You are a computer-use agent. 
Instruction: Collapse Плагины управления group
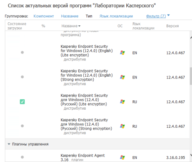[9, 144]
